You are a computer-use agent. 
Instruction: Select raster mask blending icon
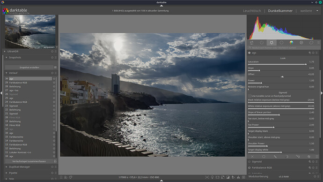point(309,157)
